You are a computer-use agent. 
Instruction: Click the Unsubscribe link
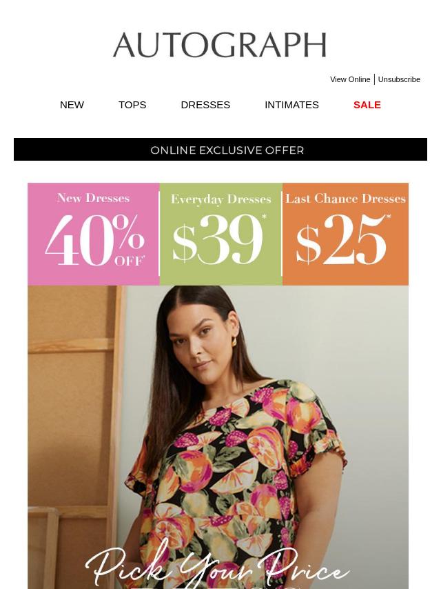[x=399, y=79]
